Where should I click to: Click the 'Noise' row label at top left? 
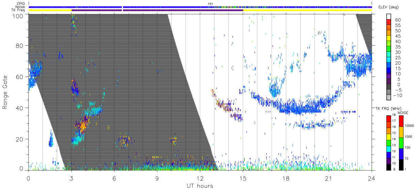point(21,7)
